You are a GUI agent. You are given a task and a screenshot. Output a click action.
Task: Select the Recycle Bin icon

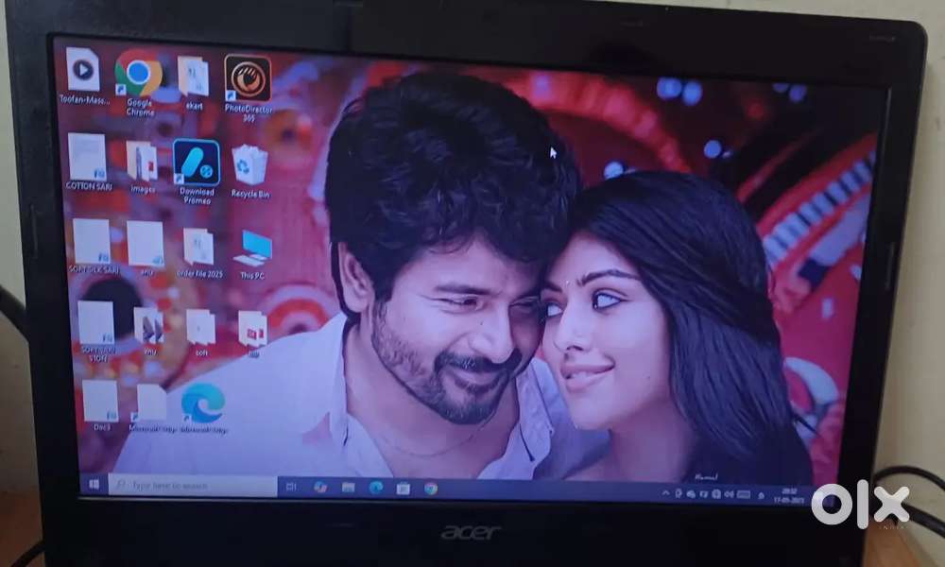pos(249,166)
